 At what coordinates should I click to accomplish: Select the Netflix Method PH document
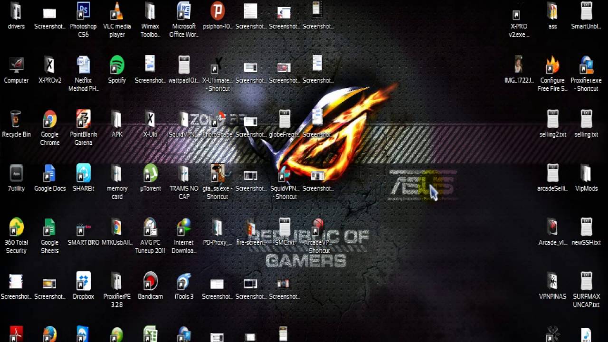pyautogui.click(x=83, y=65)
